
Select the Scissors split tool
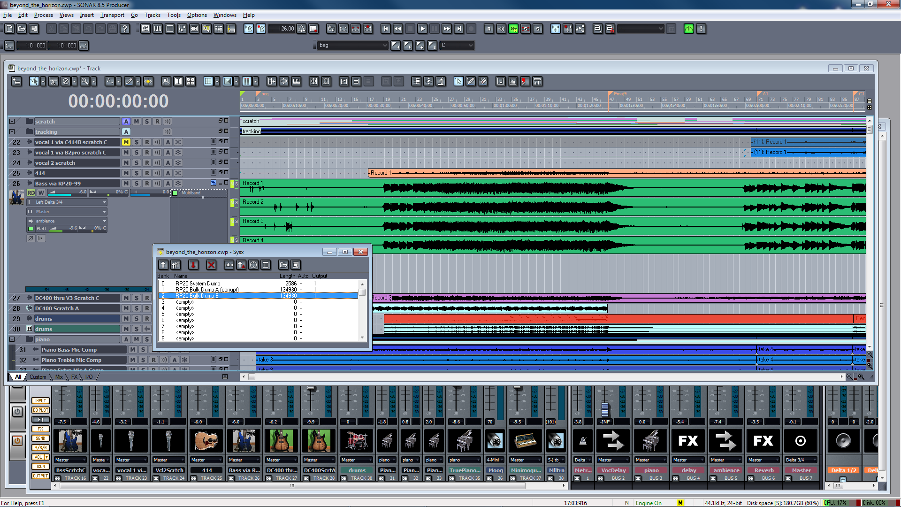(53, 81)
